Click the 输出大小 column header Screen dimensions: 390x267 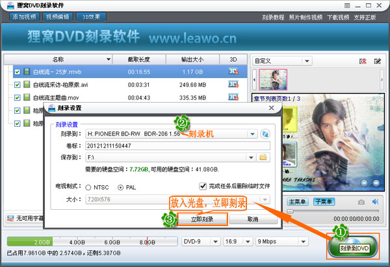(x=192, y=59)
